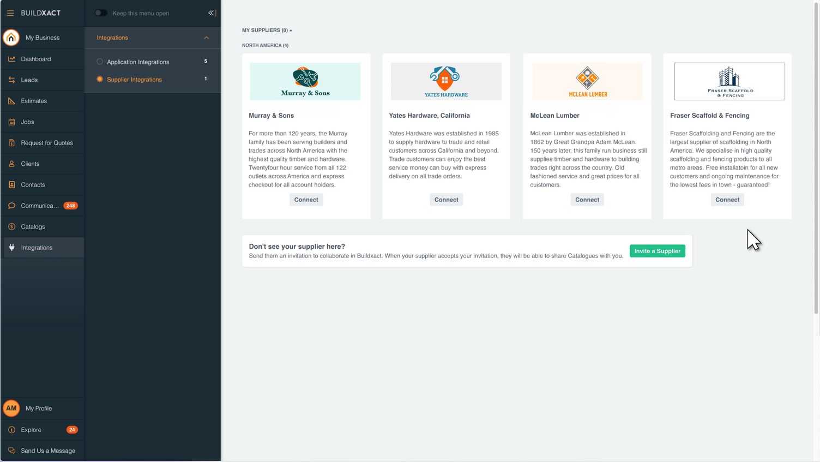
Task: Connect to Fraser Scaffold & Fencing
Action: tap(727, 200)
